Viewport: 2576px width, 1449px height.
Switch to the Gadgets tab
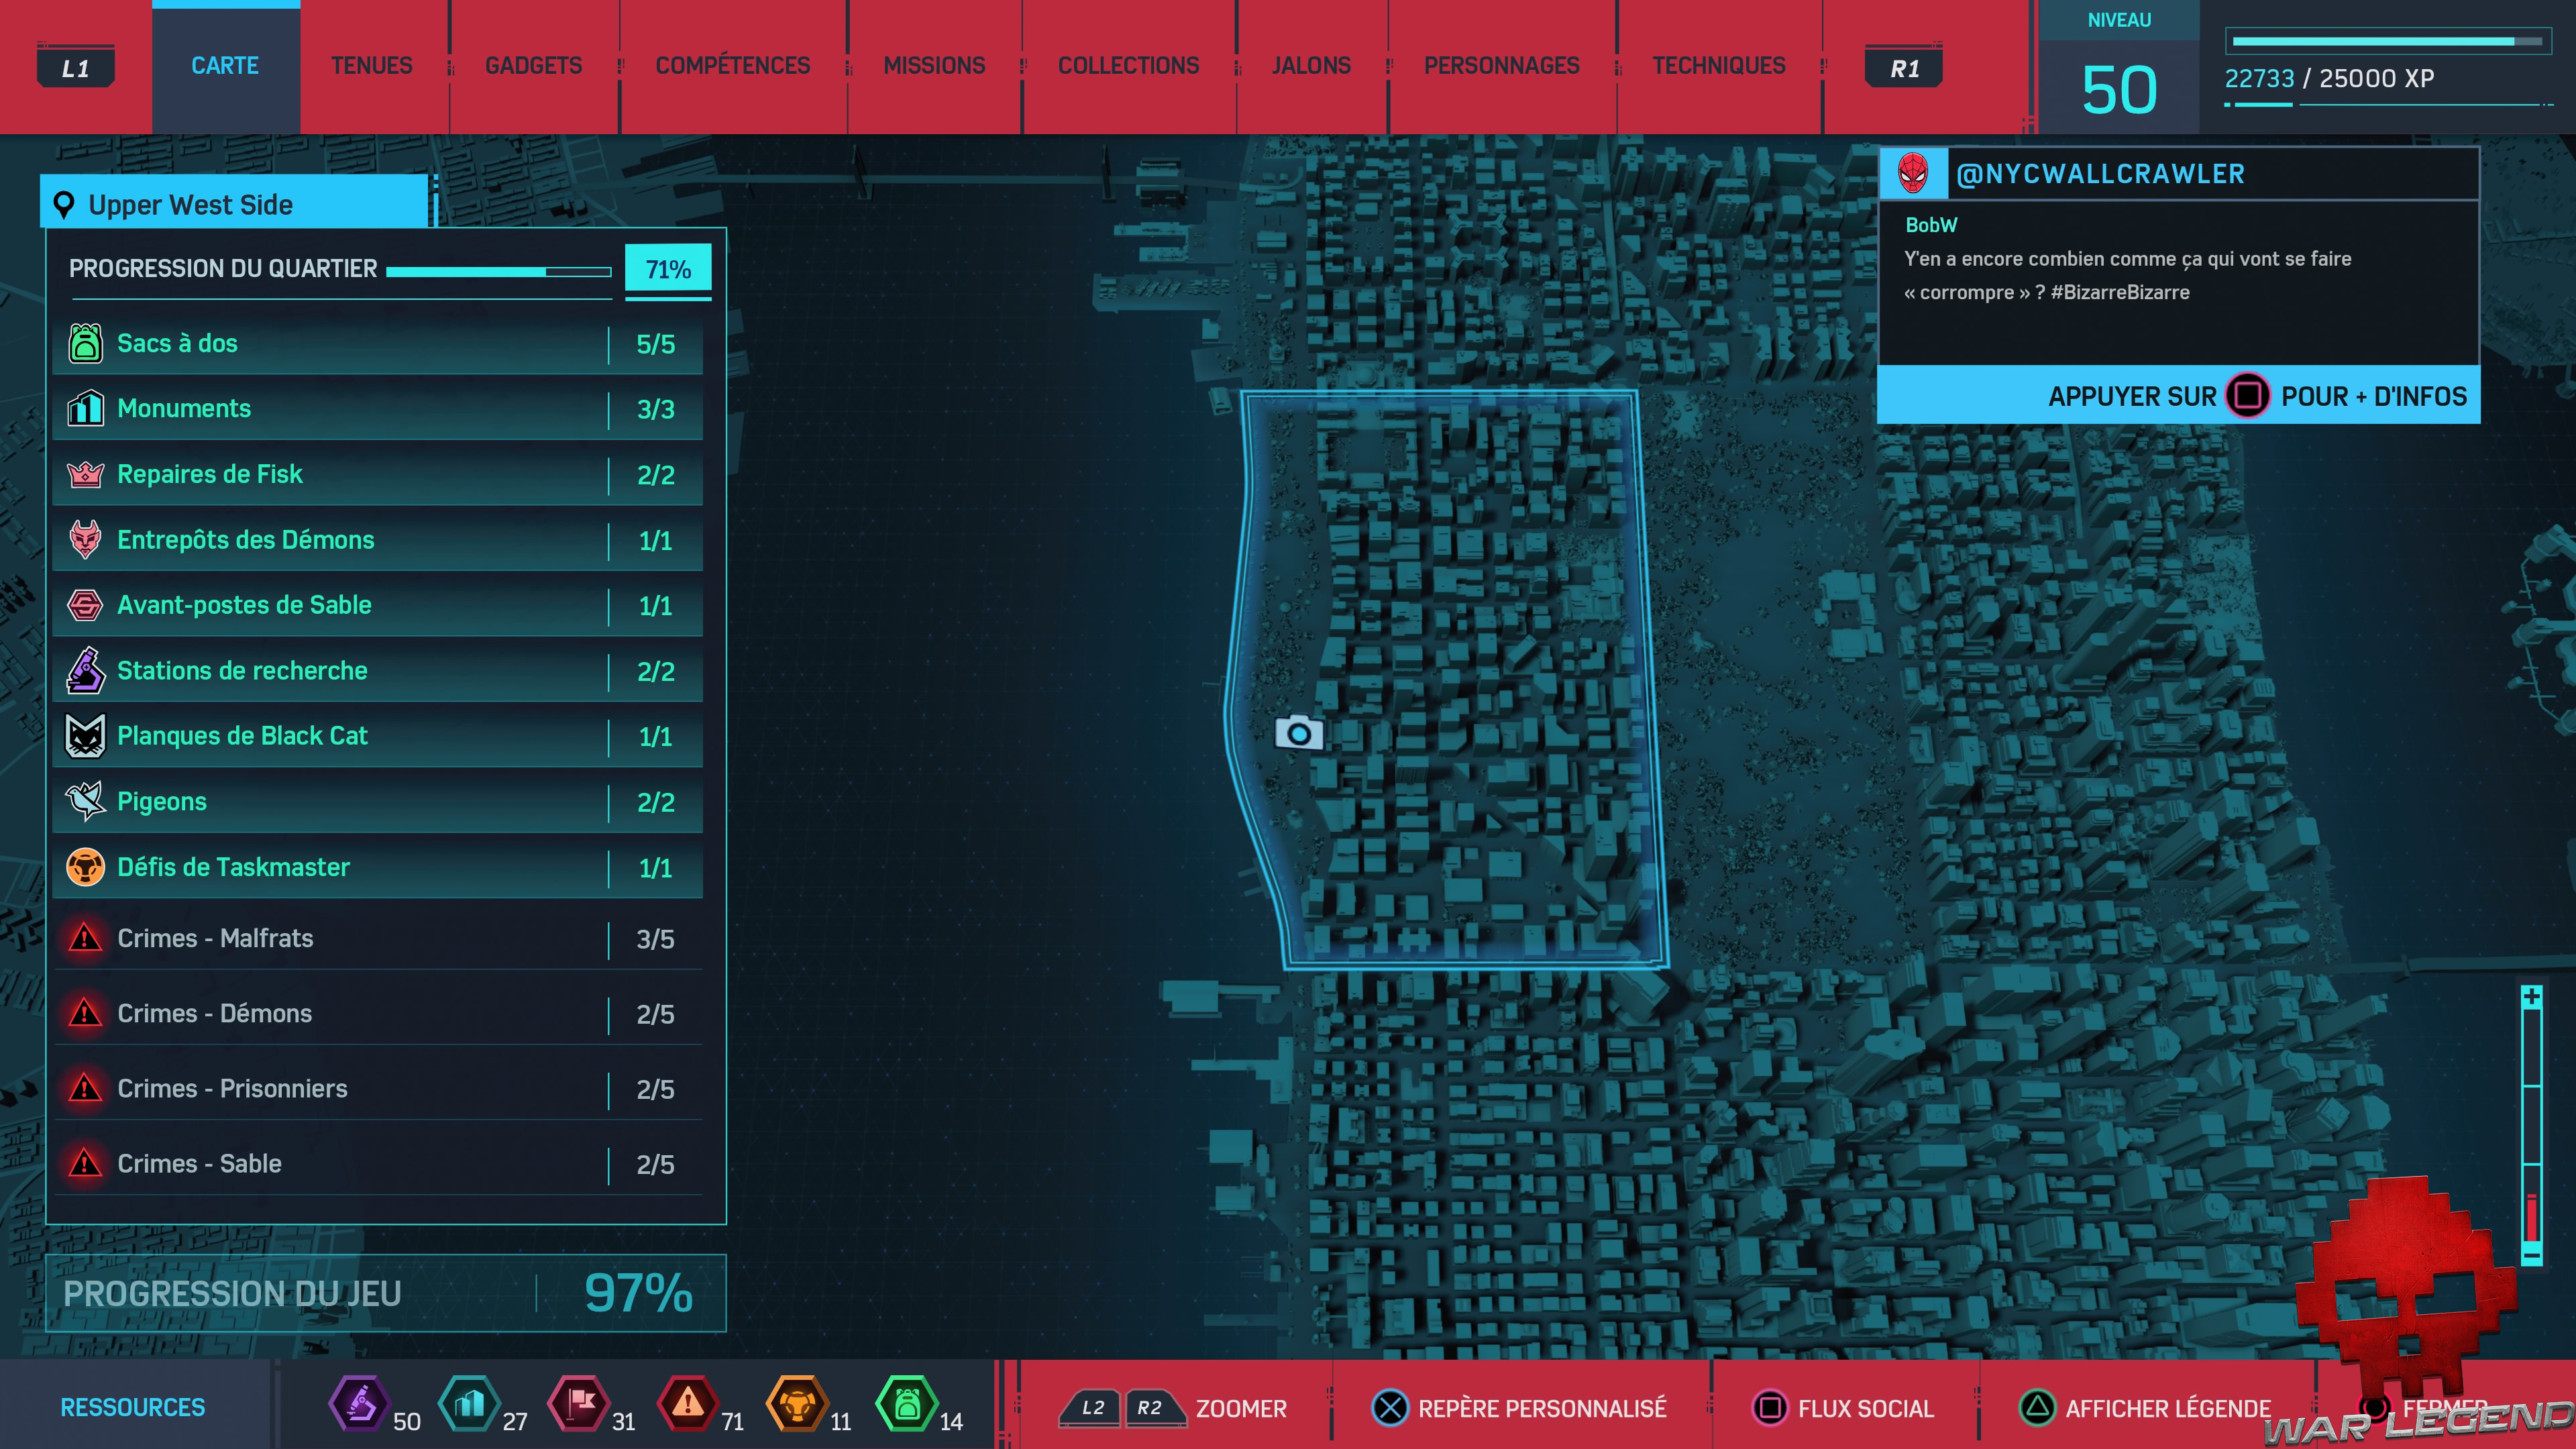533,66
